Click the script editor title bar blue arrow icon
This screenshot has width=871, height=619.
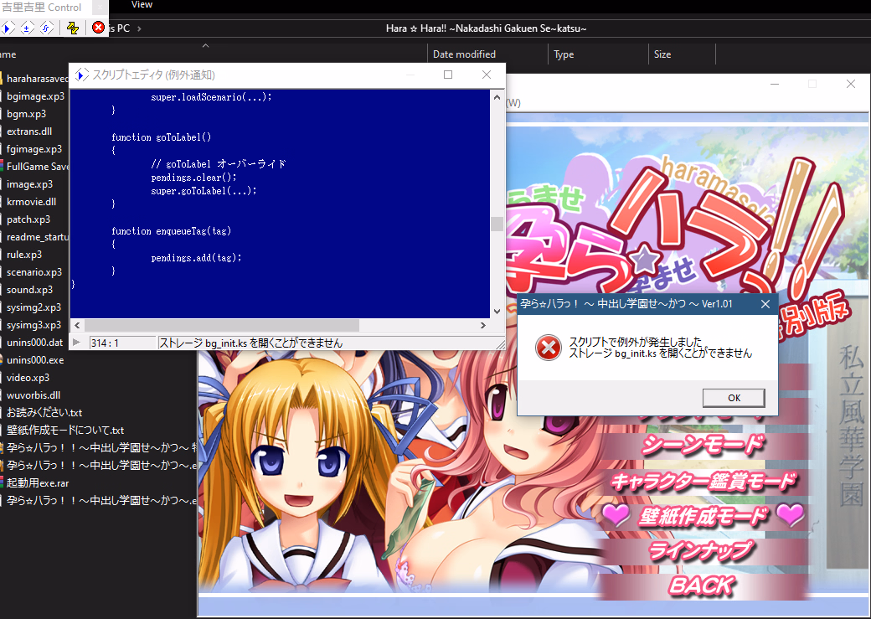pyautogui.click(x=82, y=75)
